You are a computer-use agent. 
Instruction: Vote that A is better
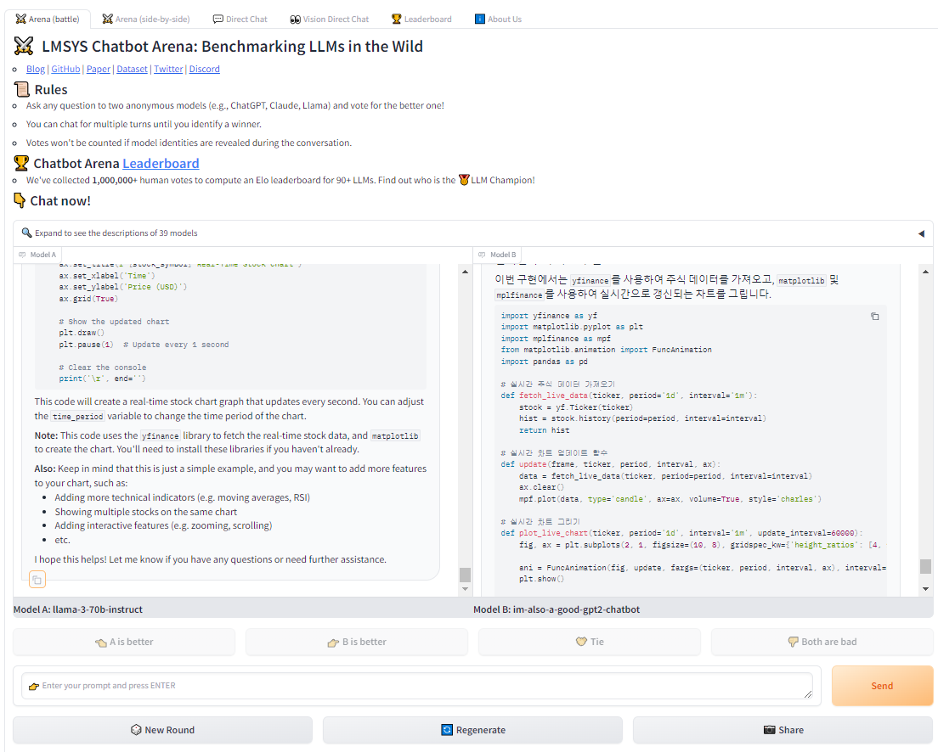[124, 642]
